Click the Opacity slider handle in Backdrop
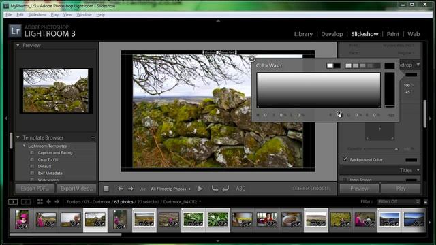436x245 pixels. (396, 149)
